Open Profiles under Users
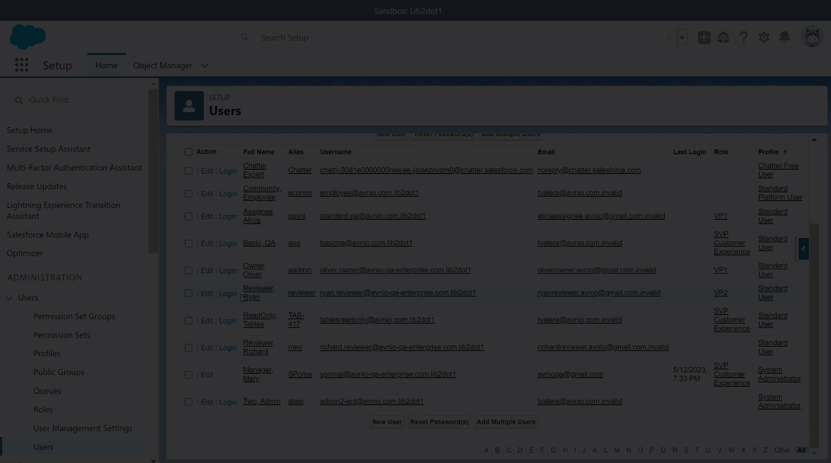The width and height of the screenshot is (831, 463). [x=47, y=353]
